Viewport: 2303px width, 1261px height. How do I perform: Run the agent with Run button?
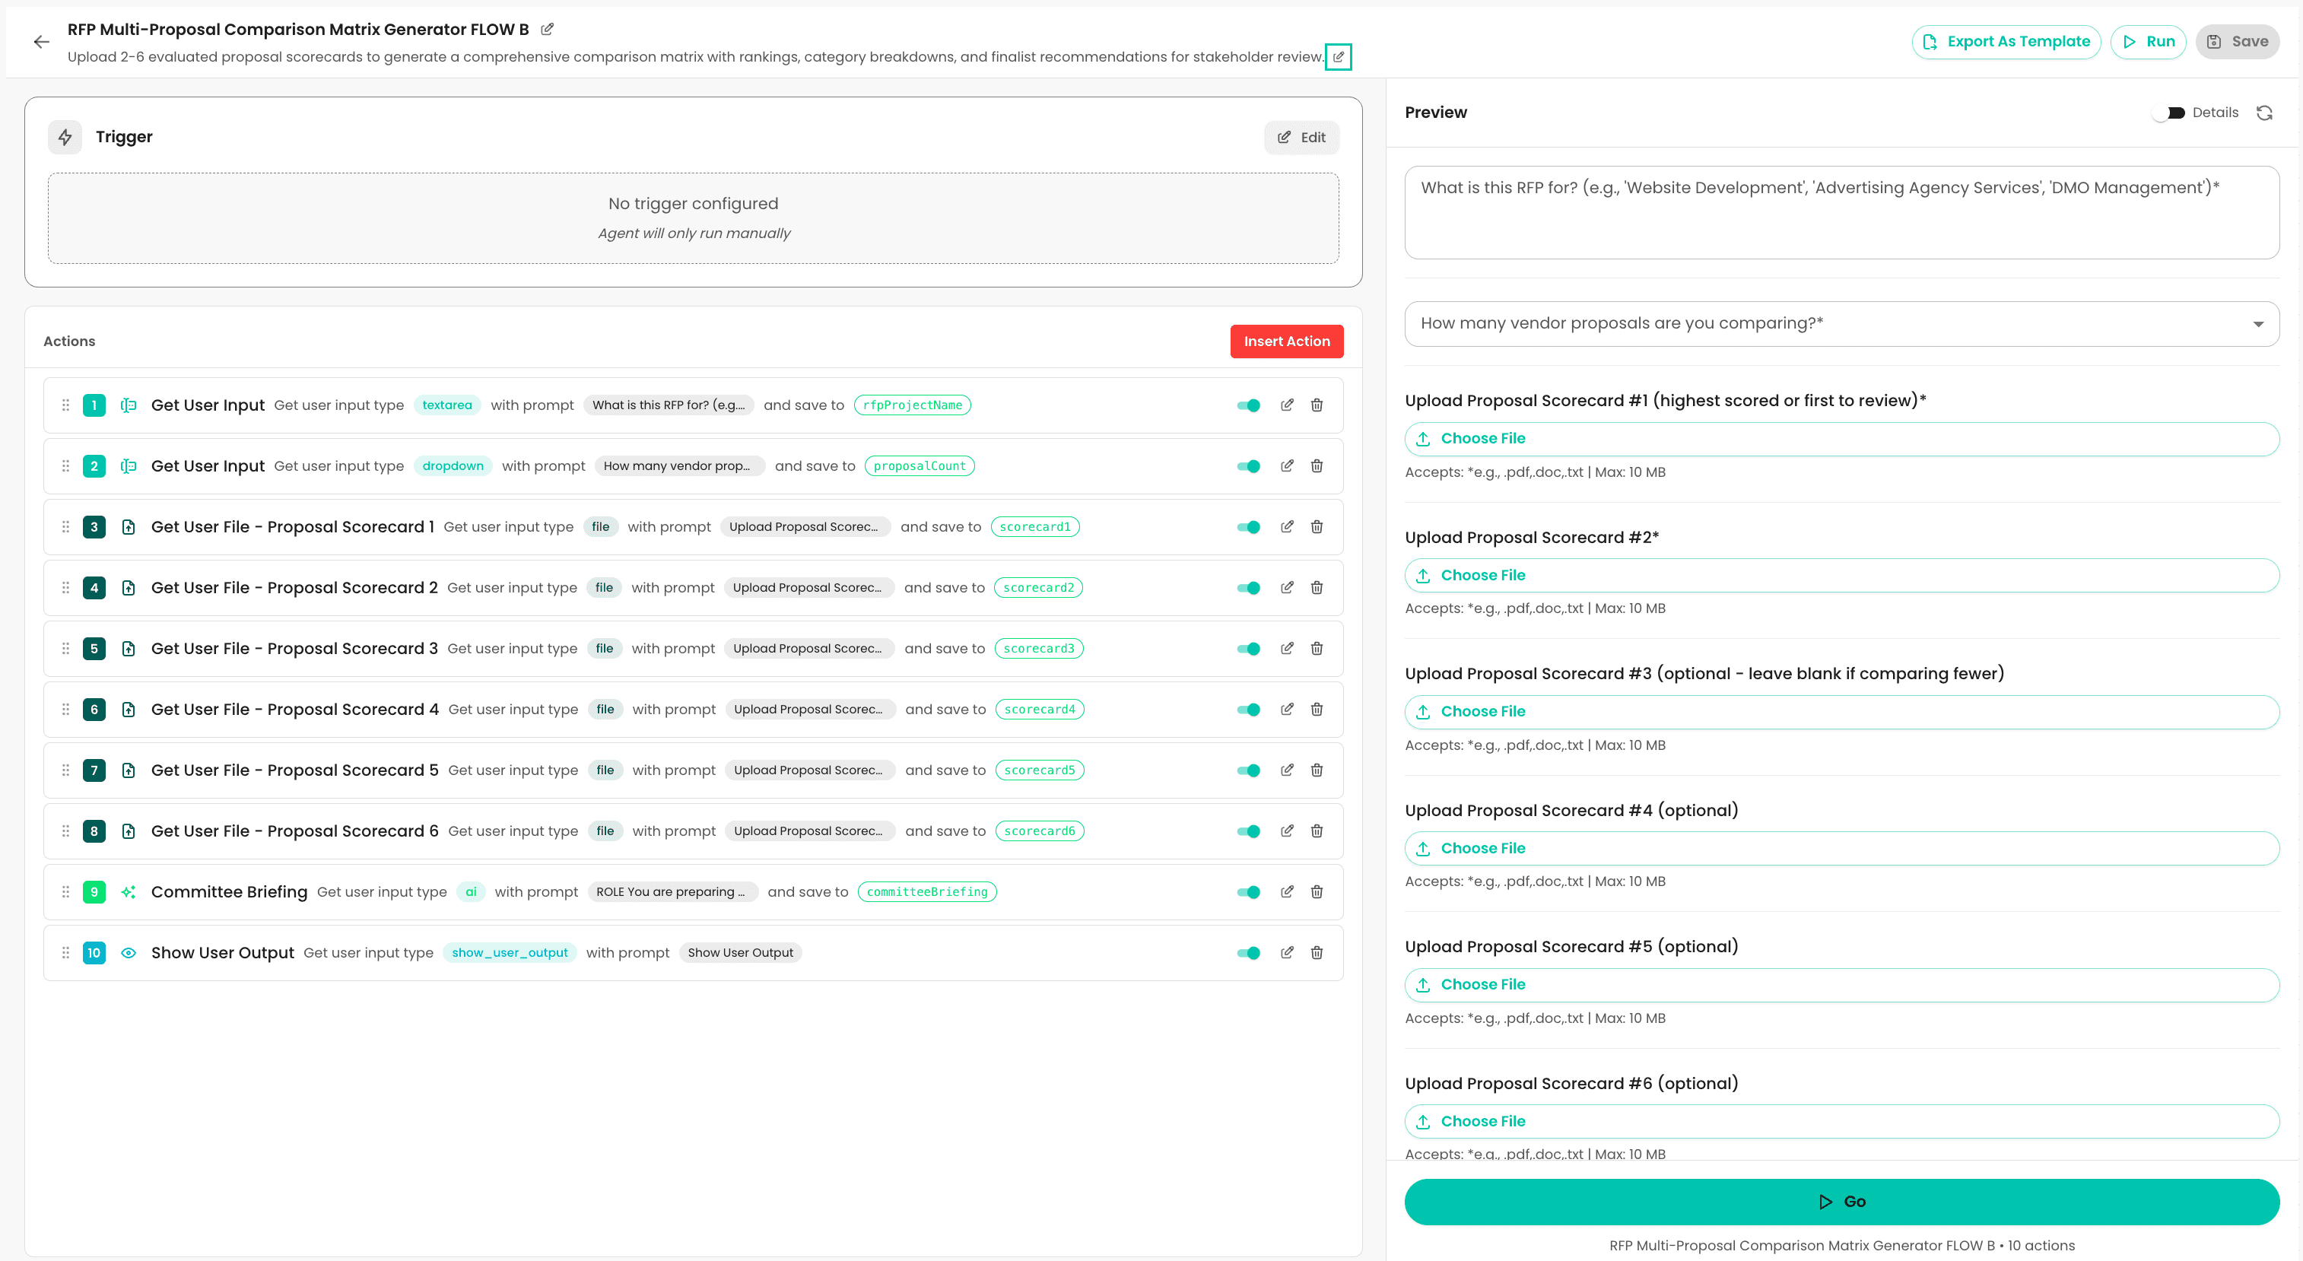point(2147,41)
